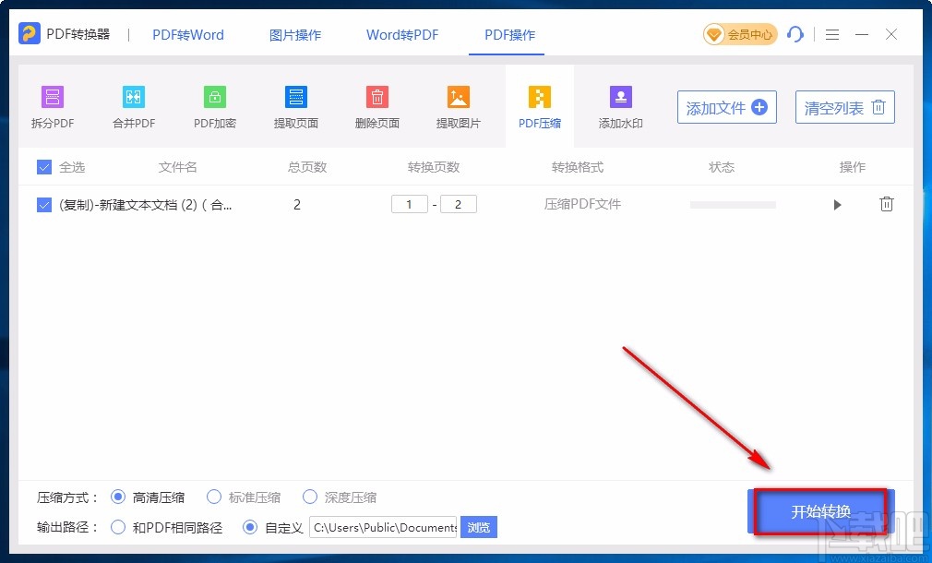Select the 提取页面 extract pages tool
The image size is (932, 563).
point(296,108)
